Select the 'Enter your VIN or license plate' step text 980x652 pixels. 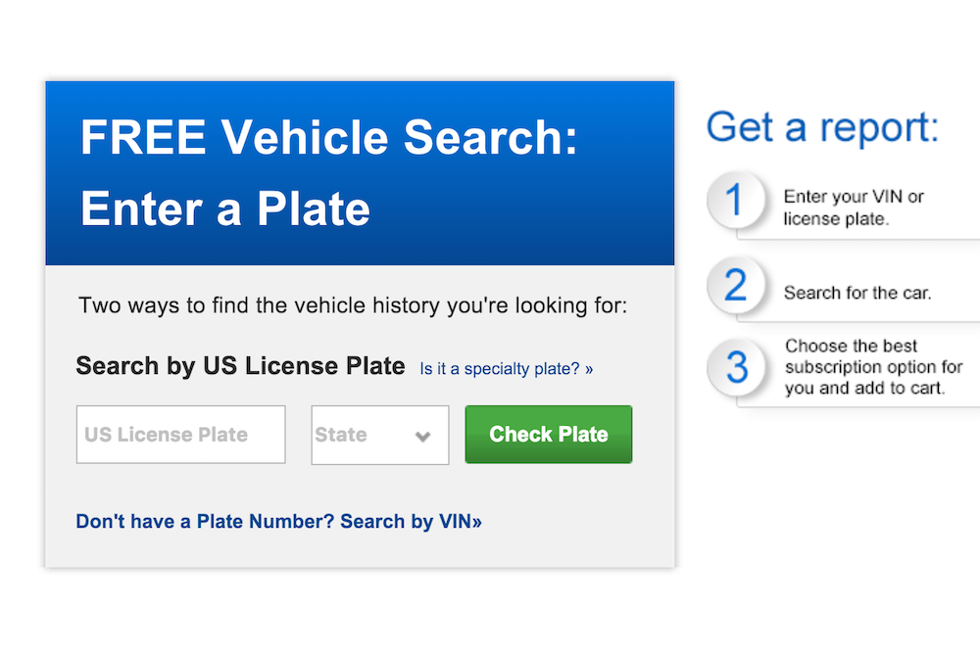pyautogui.click(x=853, y=208)
